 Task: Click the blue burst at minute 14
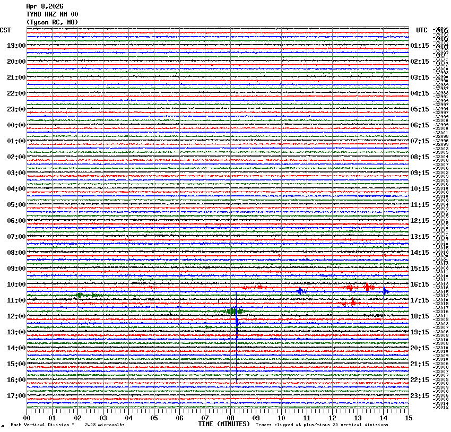(385, 291)
